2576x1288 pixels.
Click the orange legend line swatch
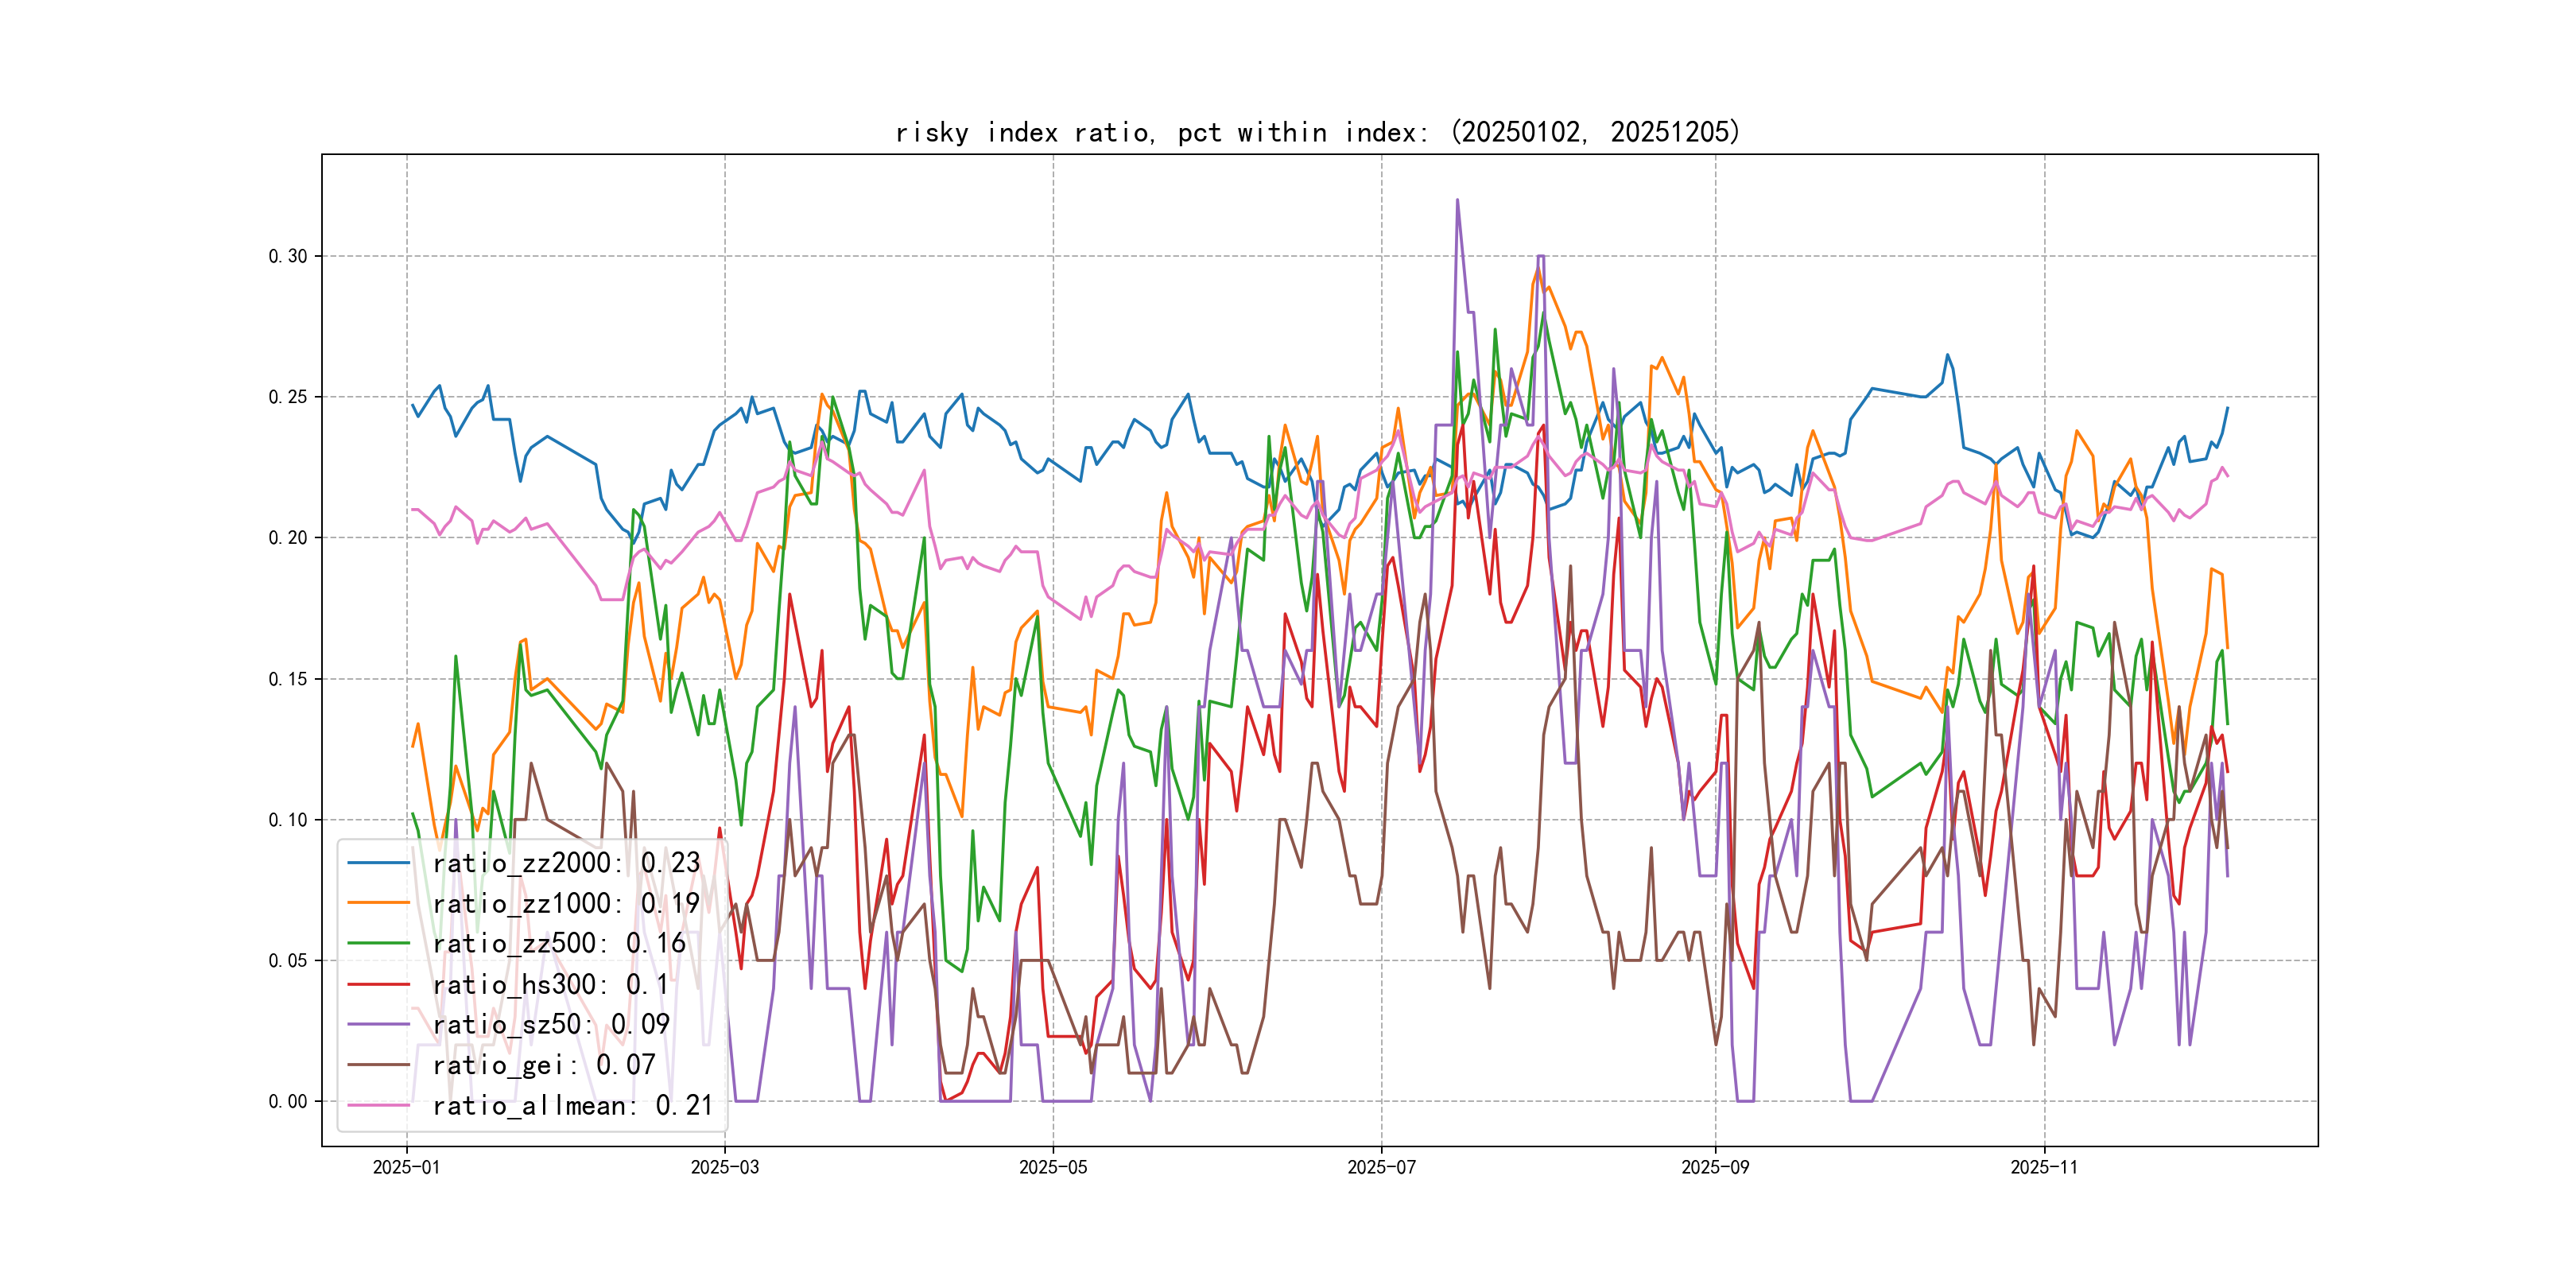(379, 904)
